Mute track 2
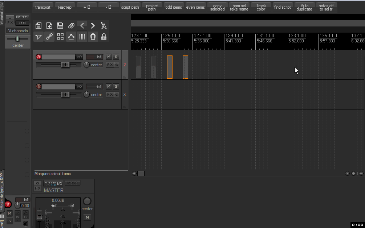Viewport: 365px width, 228px height. [109, 57]
